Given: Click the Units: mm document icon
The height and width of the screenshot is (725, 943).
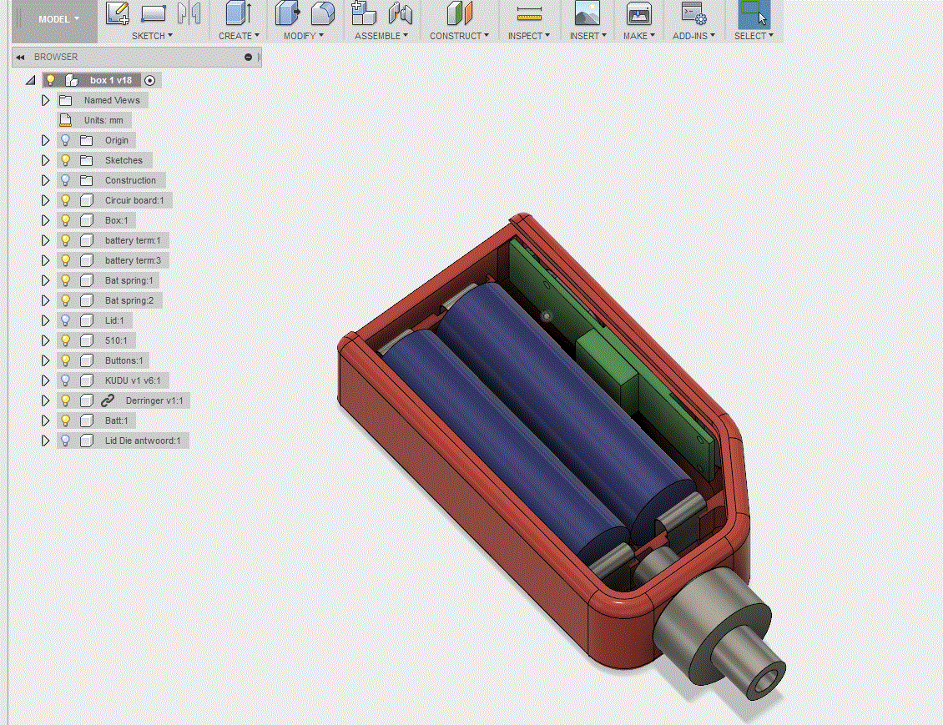Looking at the screenshot, I should [66, 120].
